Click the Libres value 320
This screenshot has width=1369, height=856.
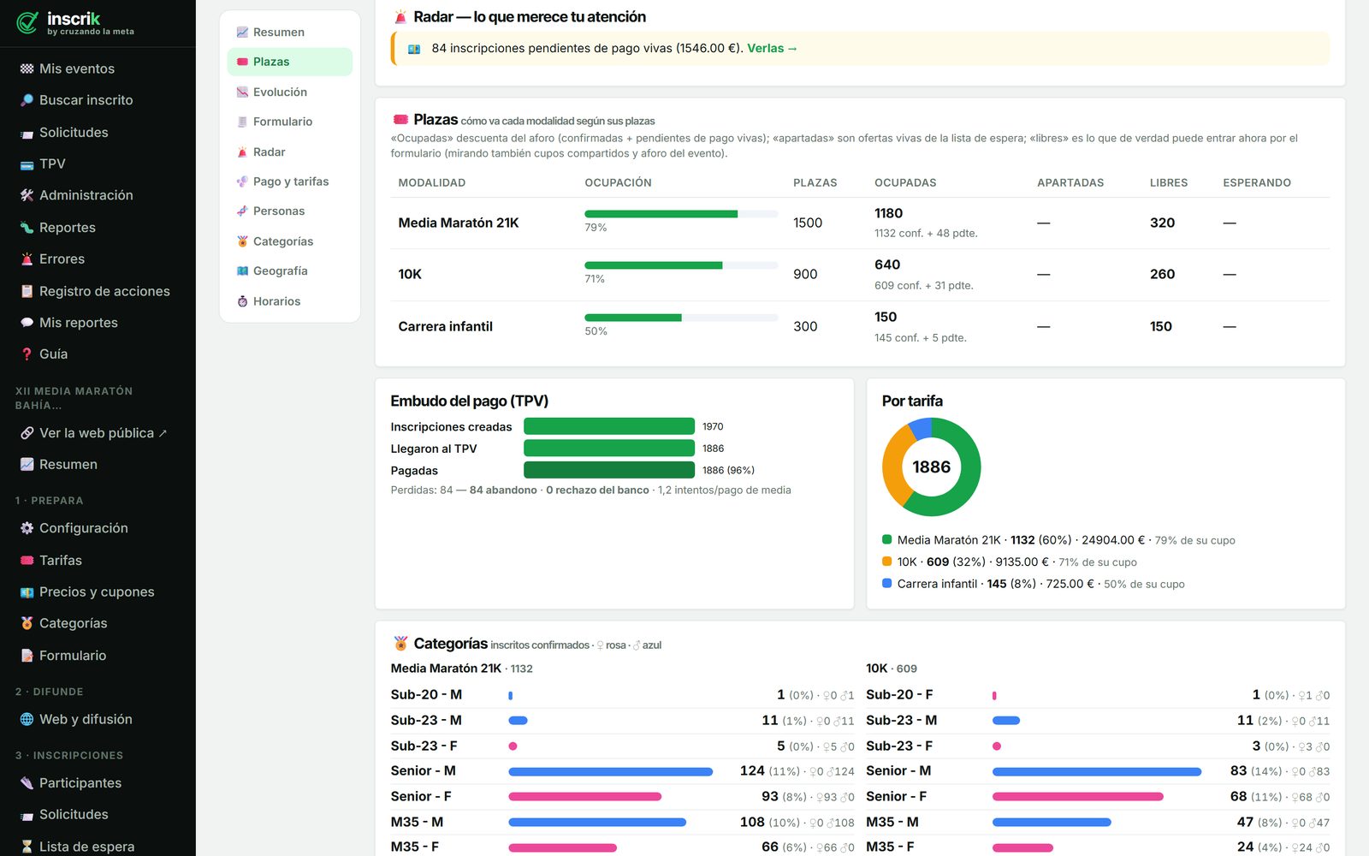coord(1162,223)
